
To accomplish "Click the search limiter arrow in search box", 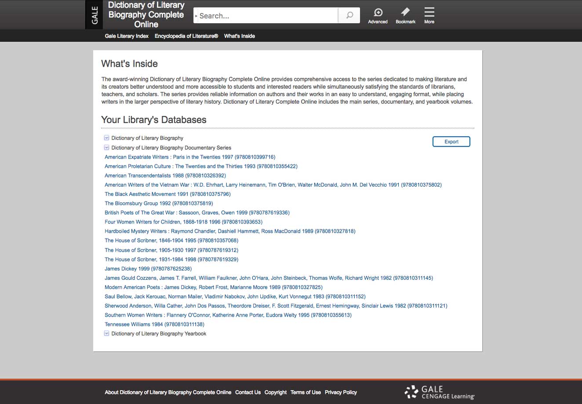I will pyautogui.click(x=196, y=16).
